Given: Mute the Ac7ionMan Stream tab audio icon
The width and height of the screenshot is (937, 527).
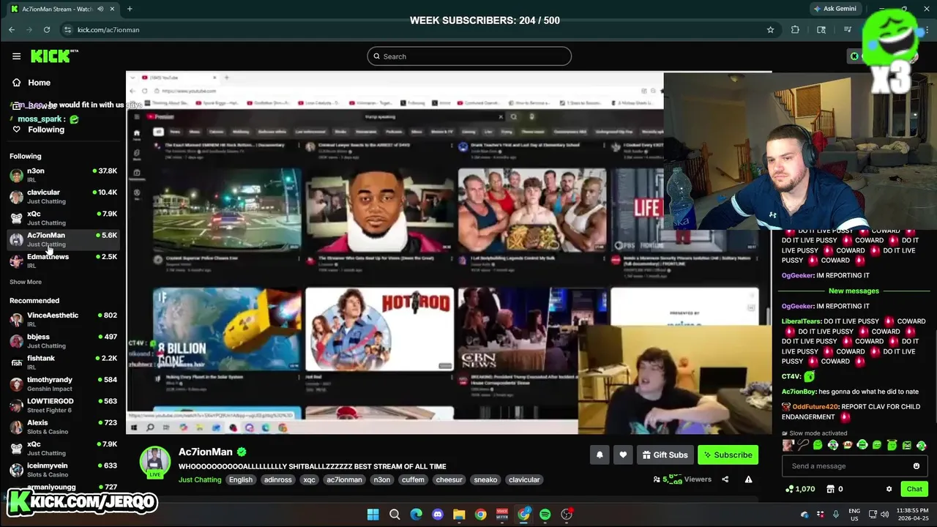Looking at the screenshot, I should click(100, 9).
